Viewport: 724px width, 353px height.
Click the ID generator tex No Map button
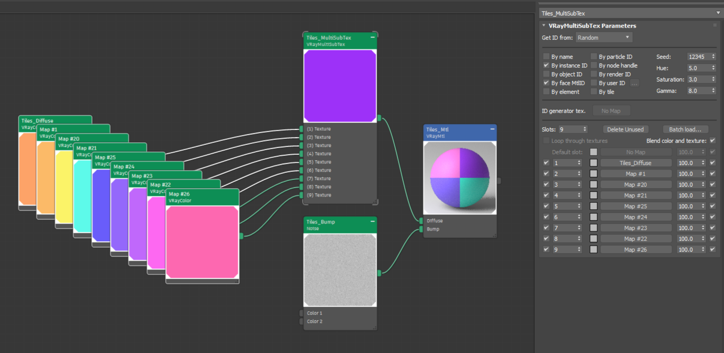pos(611,111)
